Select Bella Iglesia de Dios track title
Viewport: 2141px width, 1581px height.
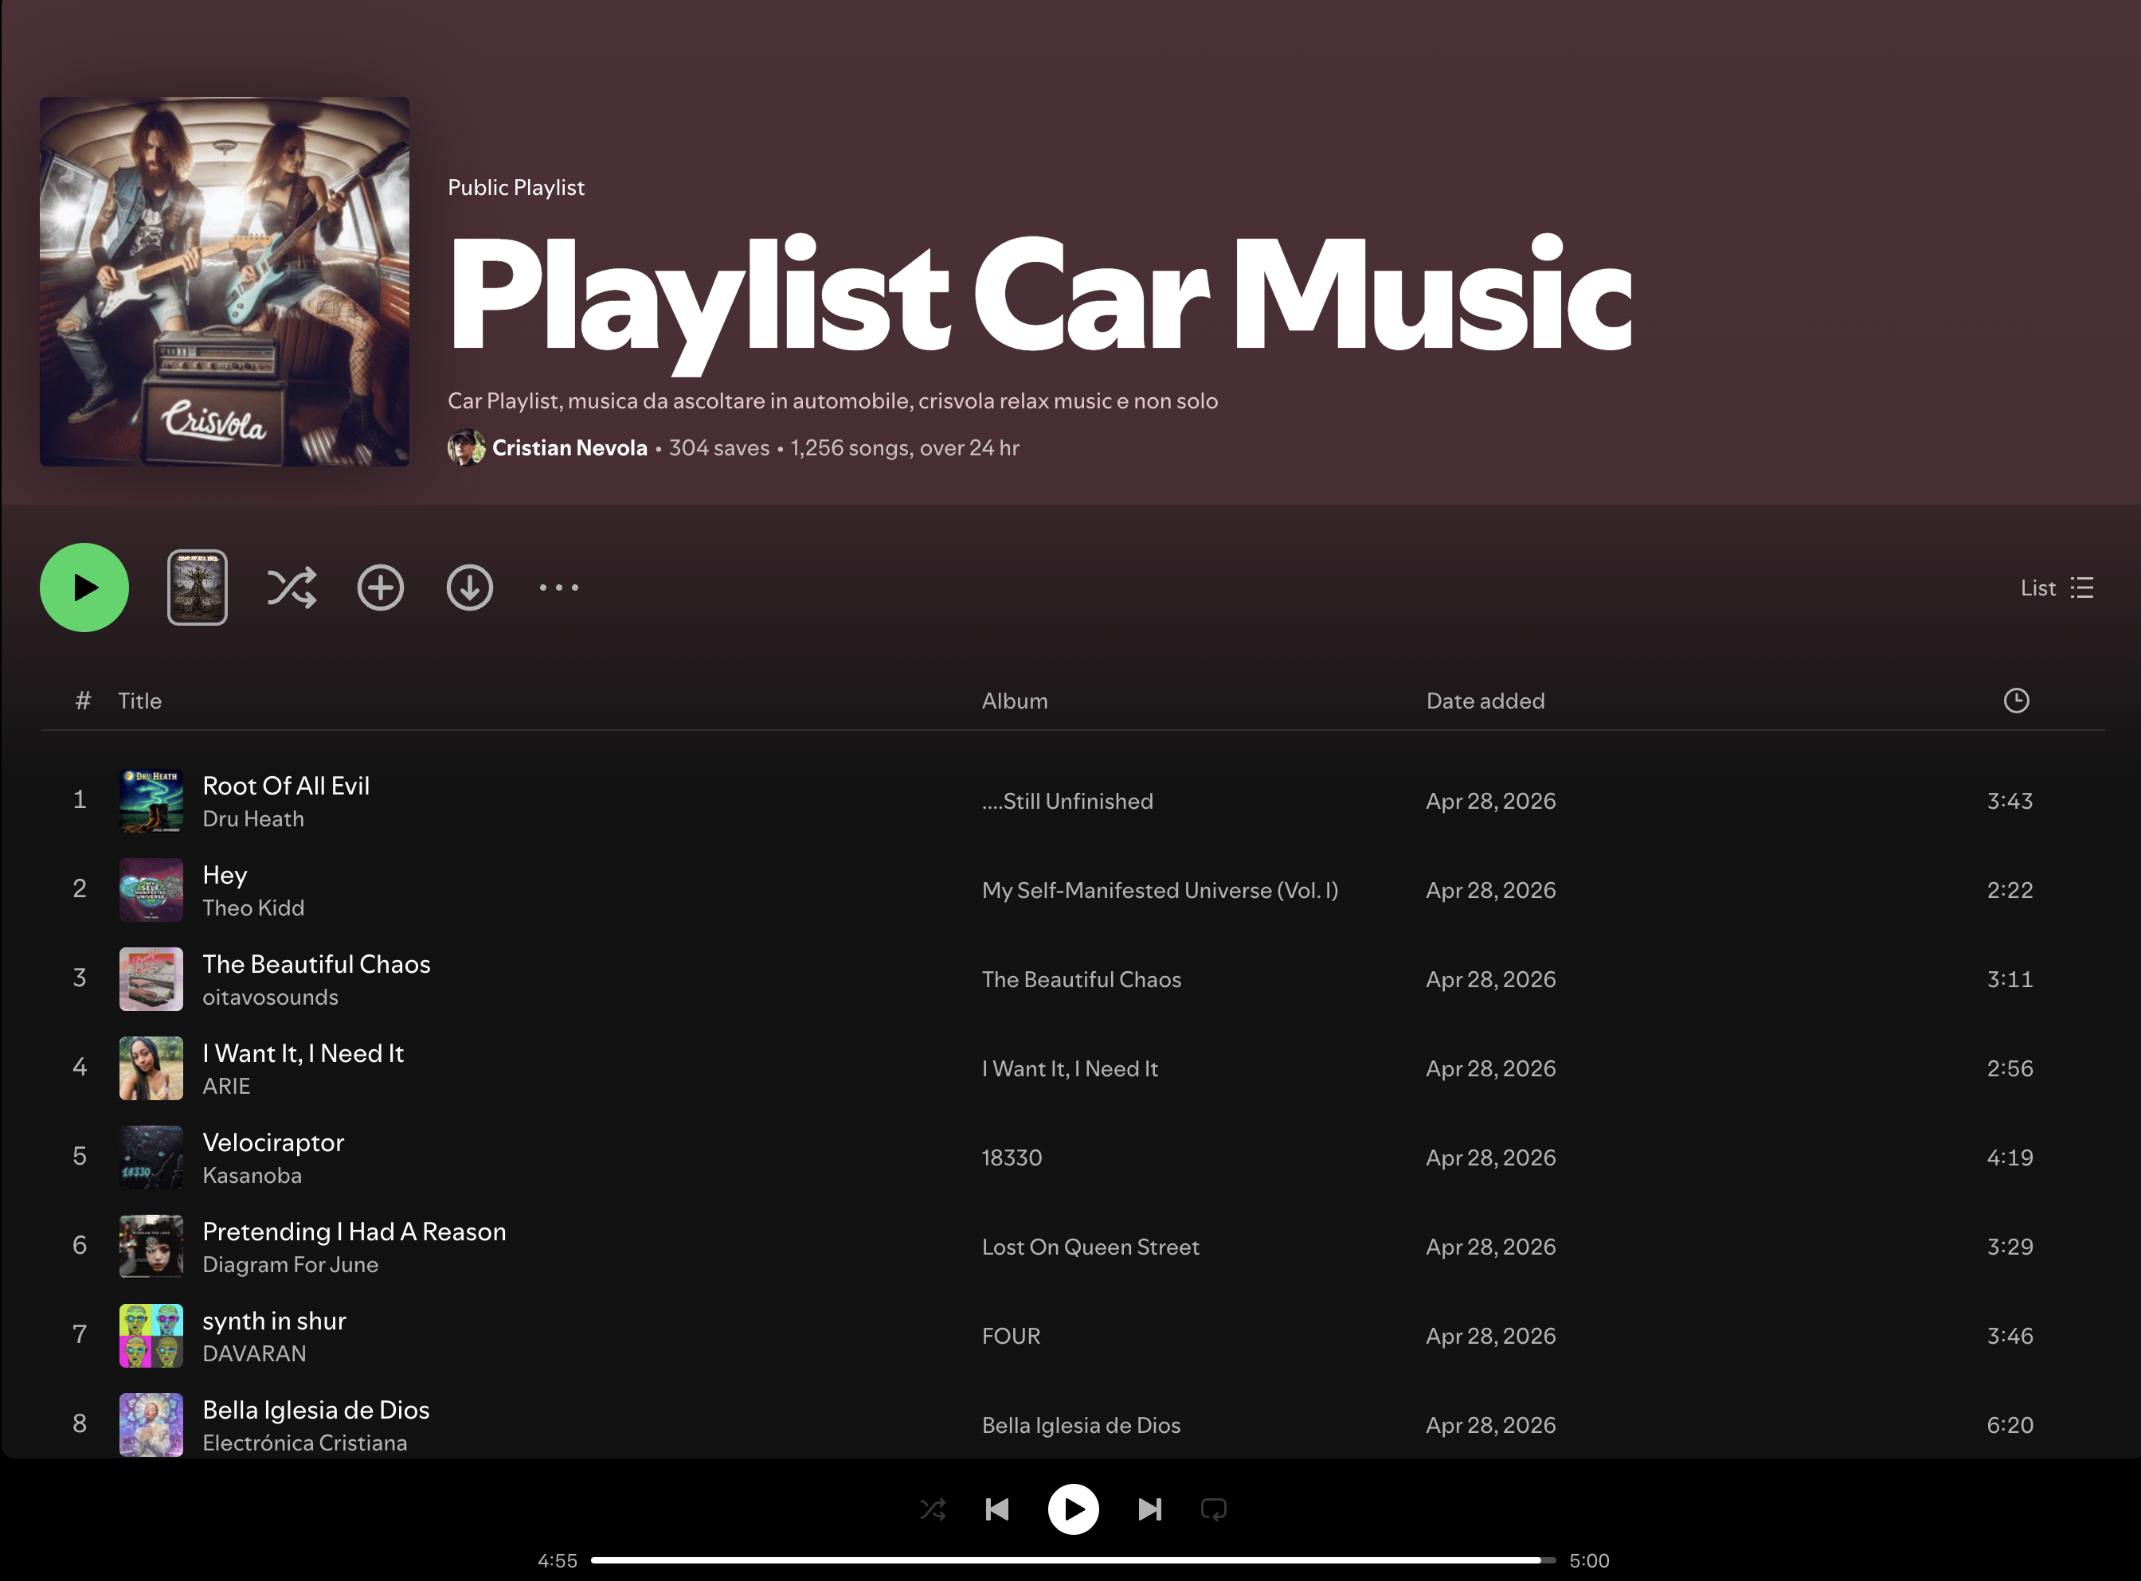tap(316, 1410)
